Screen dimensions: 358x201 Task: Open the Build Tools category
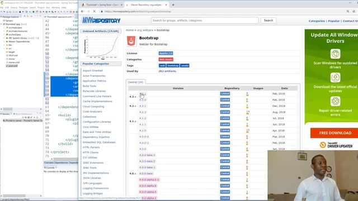[89, 86]
